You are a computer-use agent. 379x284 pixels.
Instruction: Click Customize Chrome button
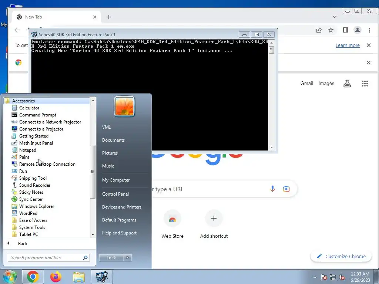click(341, 256)
